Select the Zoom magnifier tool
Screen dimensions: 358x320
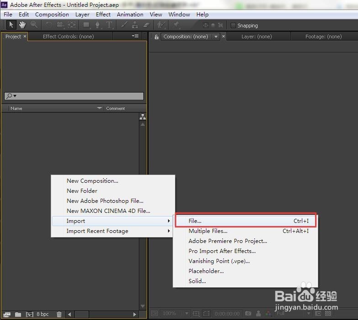tap(34, 25)
